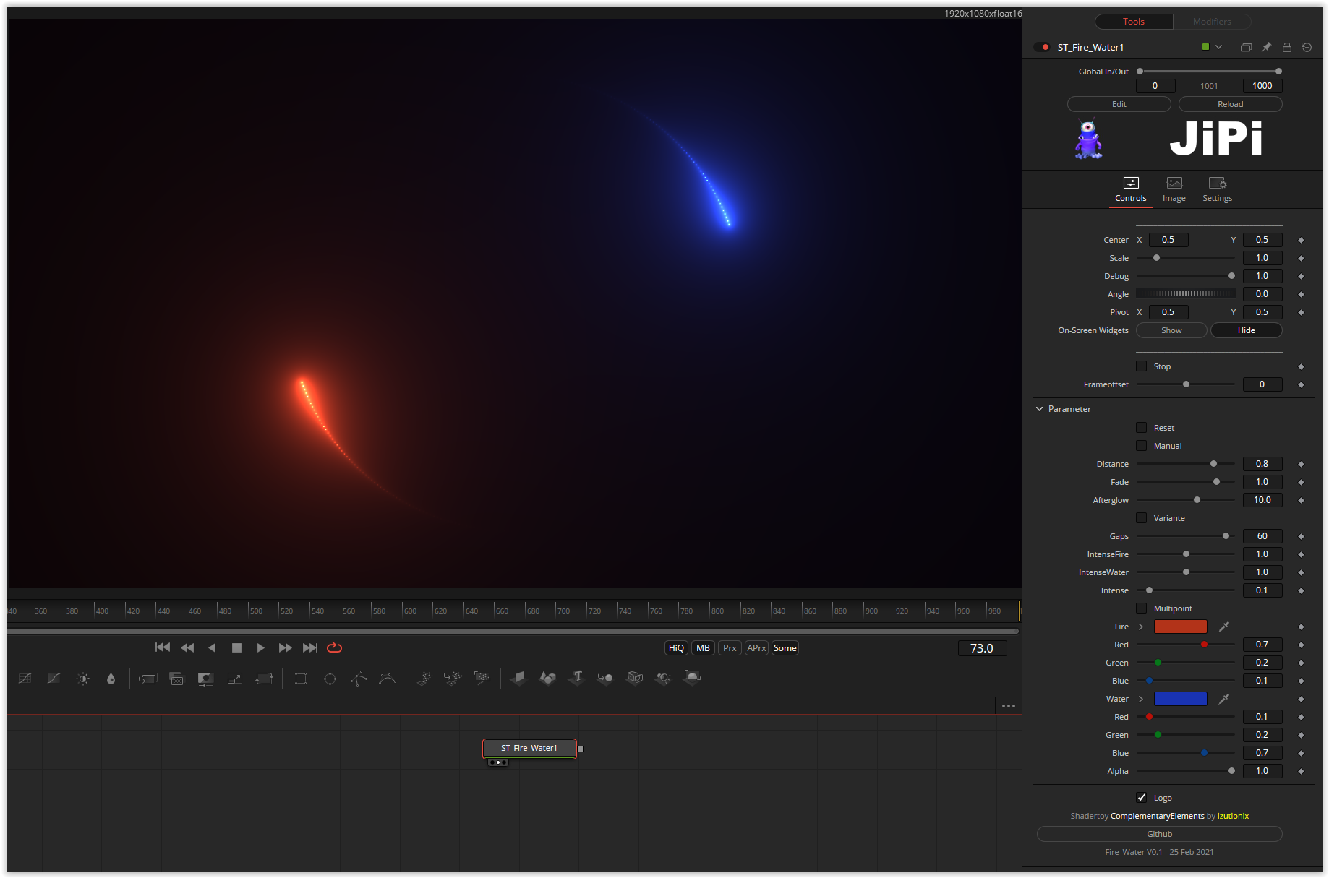Show on-screen widgets

point(1171,330)
